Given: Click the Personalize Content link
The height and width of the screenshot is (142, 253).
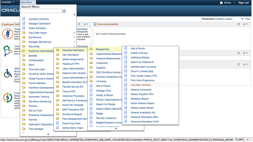Looking at the screenshot, I should (x=213, y=19).
